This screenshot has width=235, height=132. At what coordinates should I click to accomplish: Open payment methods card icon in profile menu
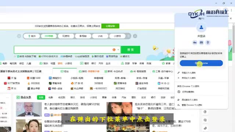[x=201, y=43]
